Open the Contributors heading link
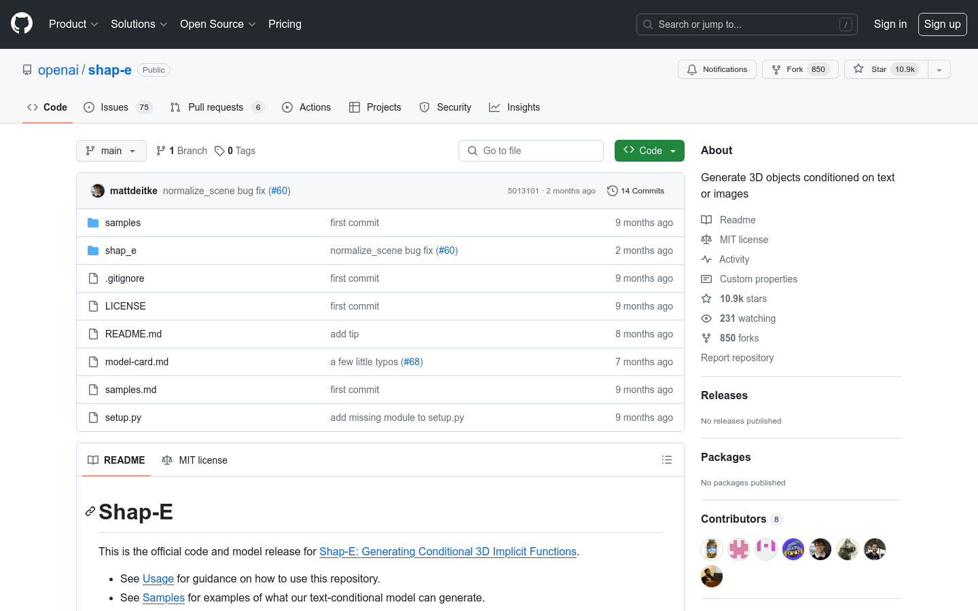Screen dimensions: 978x611 click(x=742, y=519)
